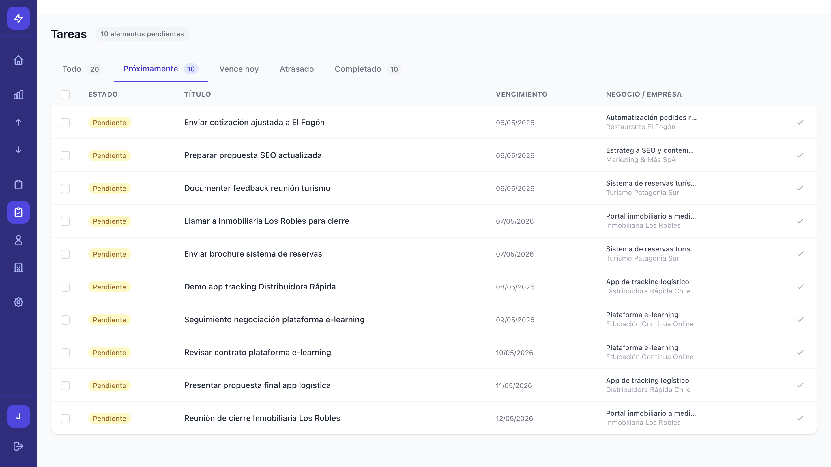Click the TÍTULO column header
Viewport: 831px width, 467px height.
[197, 95]
